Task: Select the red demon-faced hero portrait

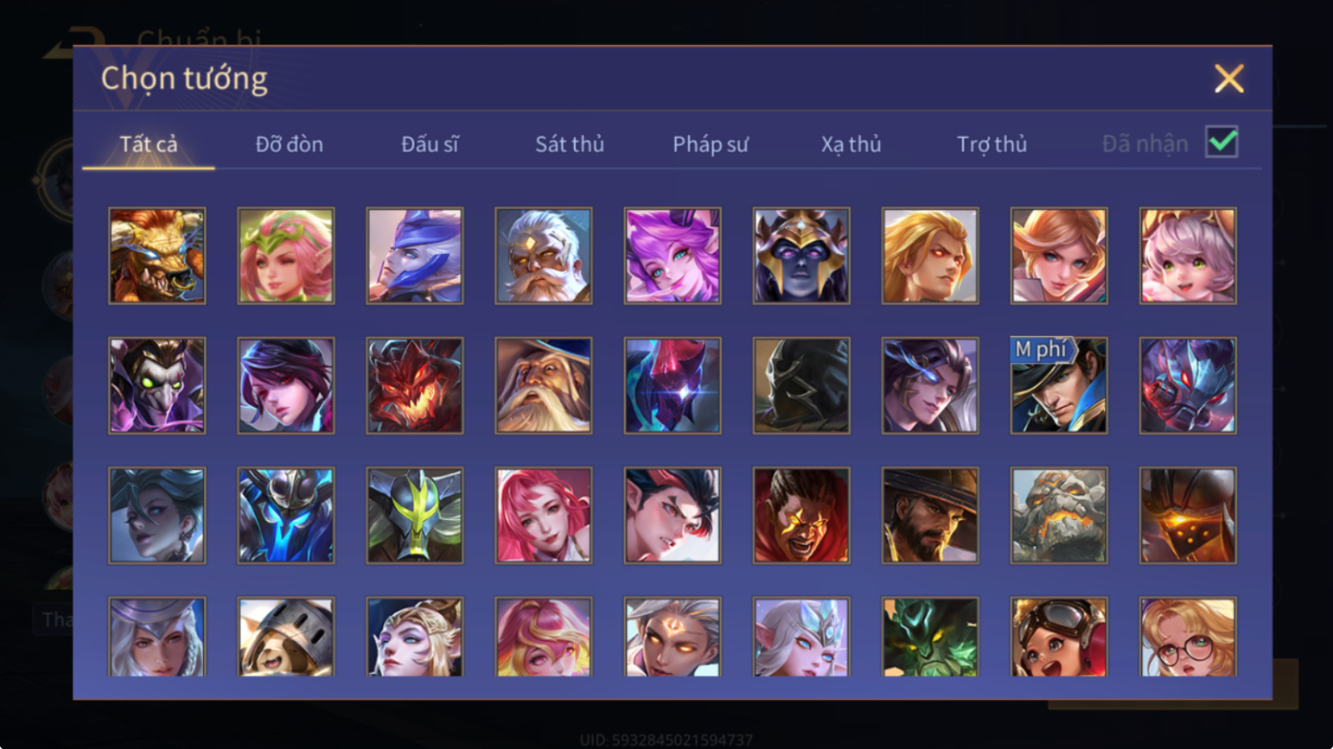Action: tap(415, 385)
